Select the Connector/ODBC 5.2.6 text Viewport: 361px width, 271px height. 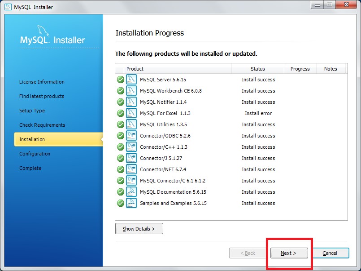(x=165, y=136)
